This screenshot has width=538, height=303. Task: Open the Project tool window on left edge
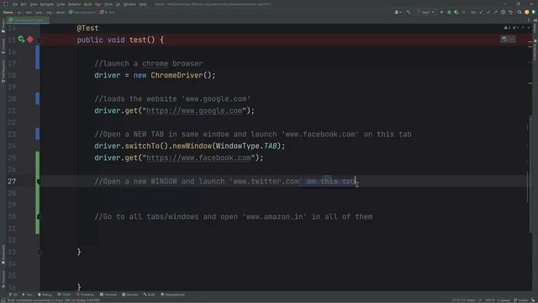tap(3, 26)
